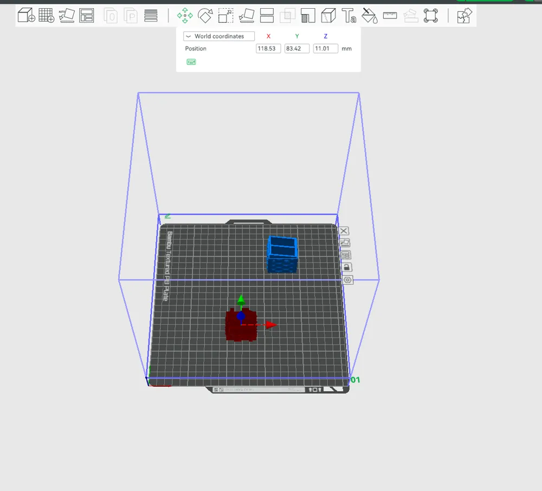Select the Lay on face tool
The width and height of the screenshot is (542, 491).
tap(247, 16)
